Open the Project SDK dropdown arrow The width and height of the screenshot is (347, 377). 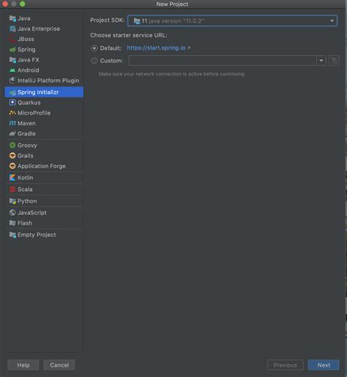tap(332, 21)
